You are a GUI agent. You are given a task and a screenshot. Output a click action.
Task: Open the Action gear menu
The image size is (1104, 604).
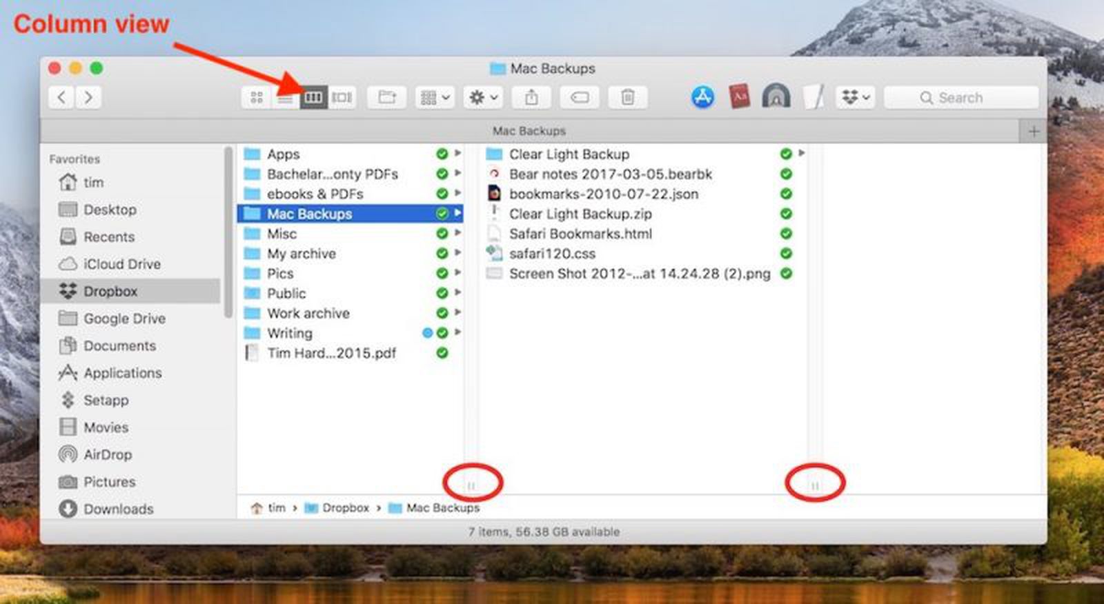[x=483, y=98]
